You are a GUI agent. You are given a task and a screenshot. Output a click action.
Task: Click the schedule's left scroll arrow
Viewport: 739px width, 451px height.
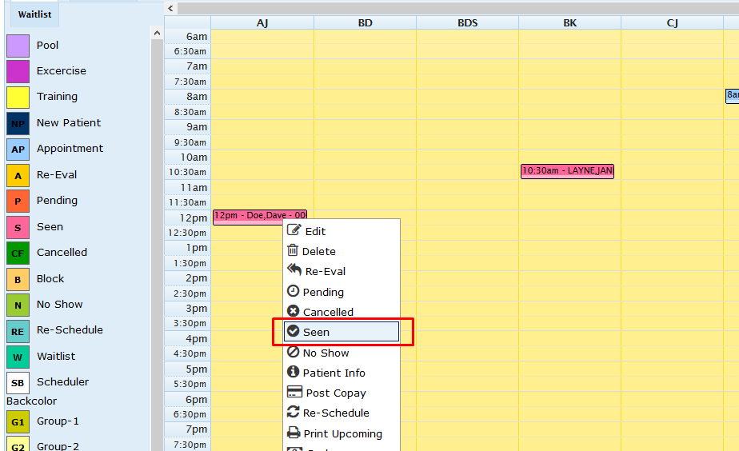coord(171,8)
